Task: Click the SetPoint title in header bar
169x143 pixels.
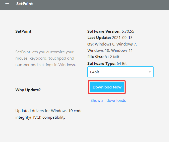Action: [x=24, y=4]
